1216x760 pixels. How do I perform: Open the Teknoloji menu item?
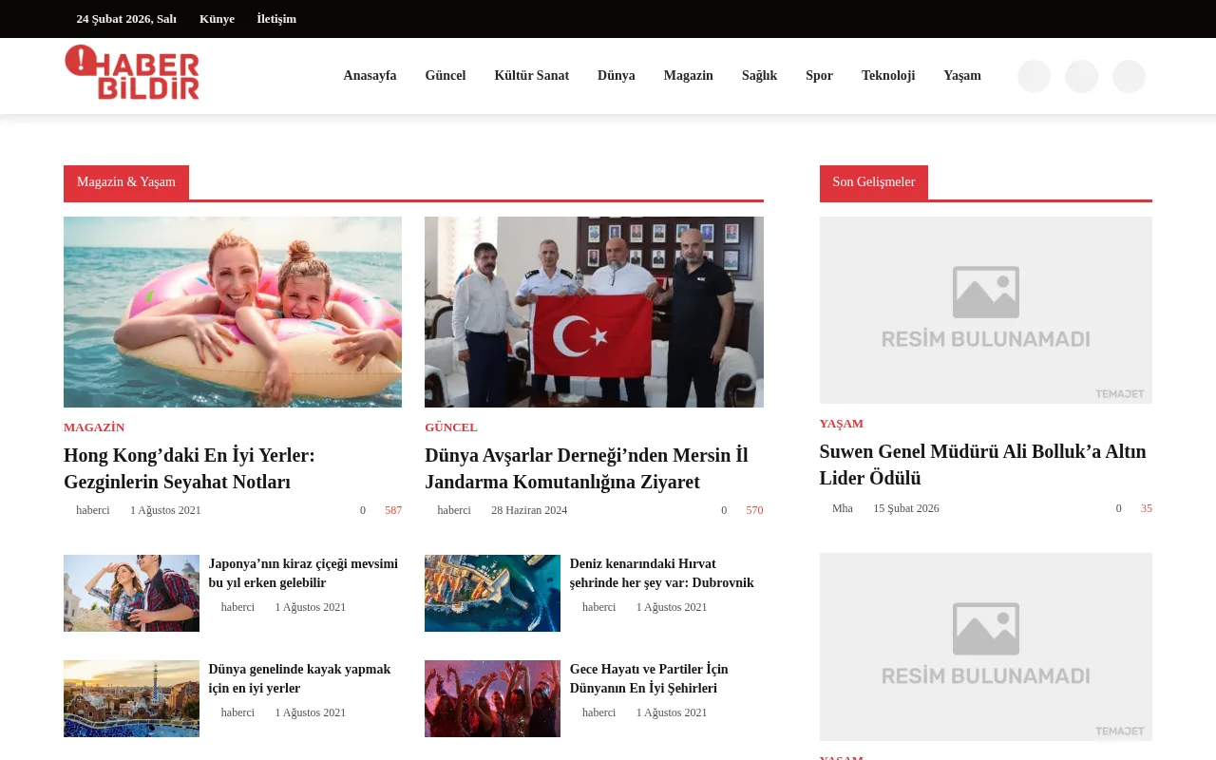[887, 75]
